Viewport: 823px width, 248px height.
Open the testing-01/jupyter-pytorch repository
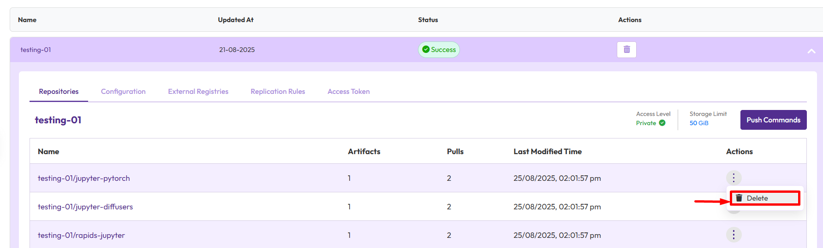pos(83,178)
